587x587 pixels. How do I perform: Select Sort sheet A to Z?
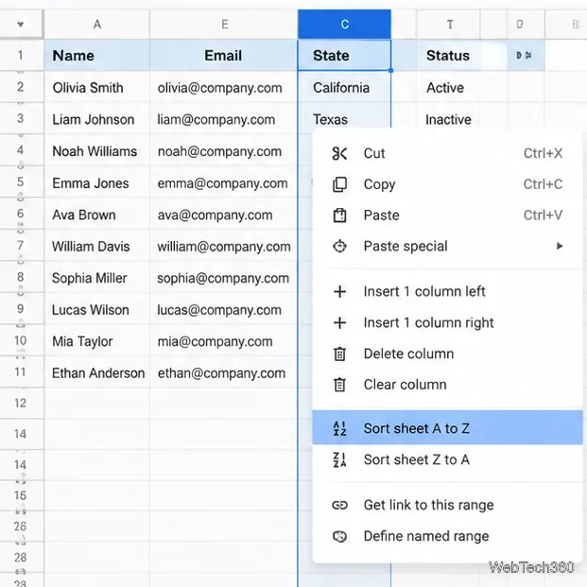[447, 427]
